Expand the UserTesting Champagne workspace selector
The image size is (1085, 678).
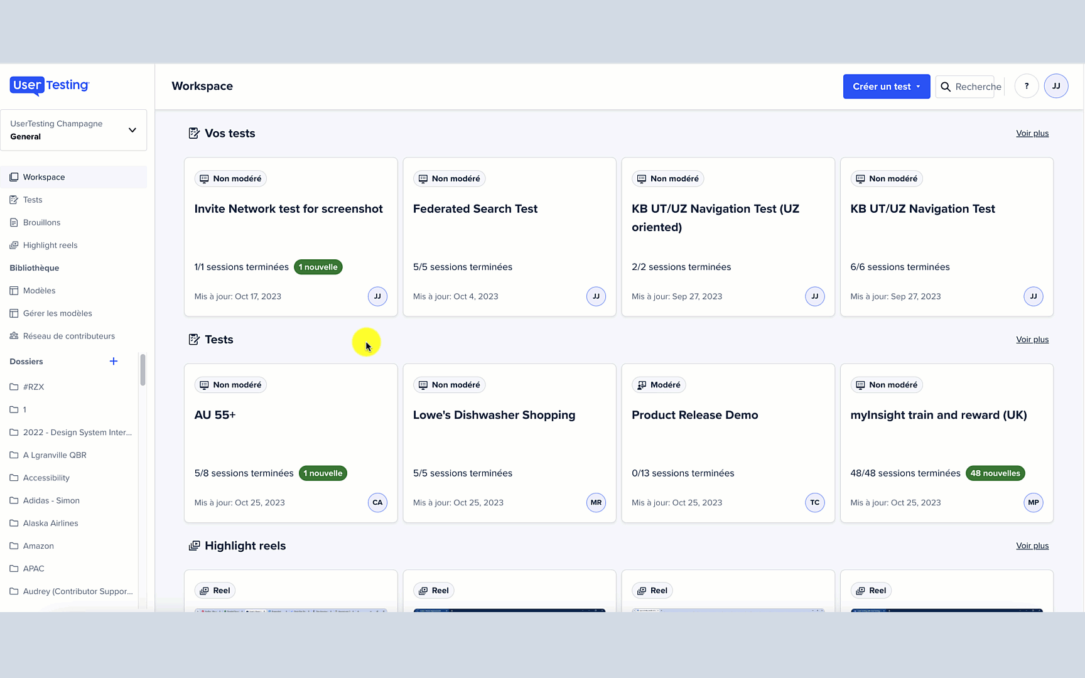(x=73, y=130)
